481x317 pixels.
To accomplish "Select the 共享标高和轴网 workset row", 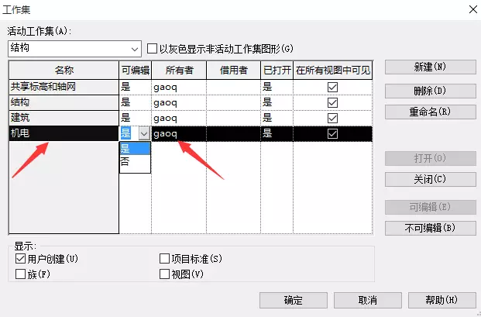I will (64, 87).
